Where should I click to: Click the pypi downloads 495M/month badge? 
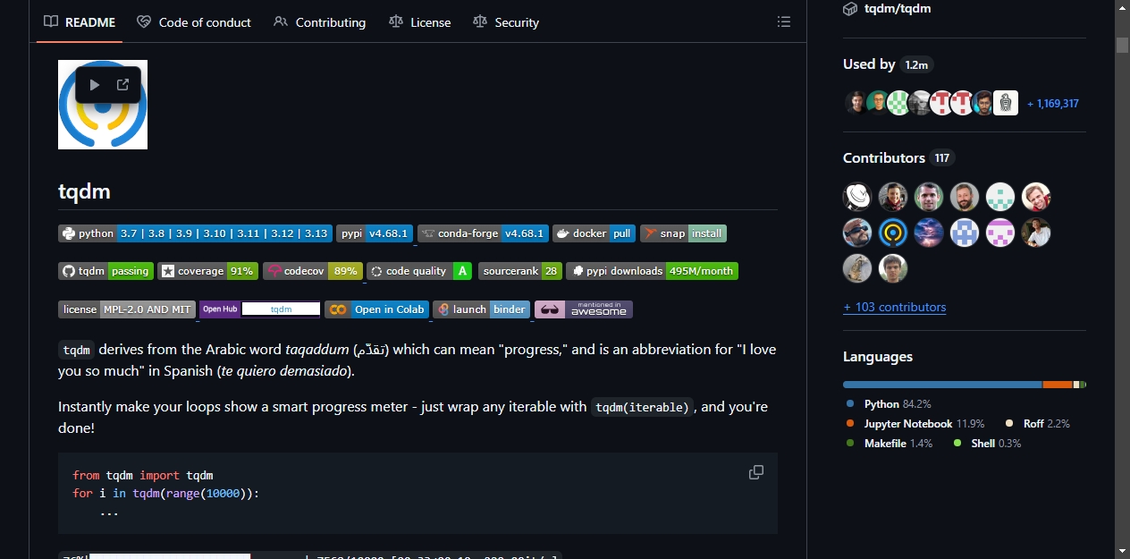653,271
